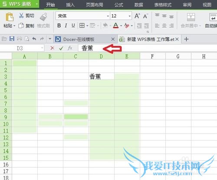Click the print icon
Screen dimensions: 217x180
tap(19, 39)
